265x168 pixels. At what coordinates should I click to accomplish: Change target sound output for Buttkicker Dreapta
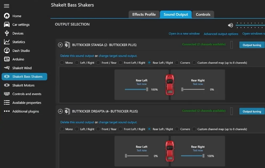click(118, 122)
